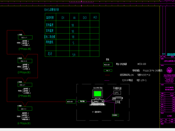Select the total value 59 in the table
This screenshot has width=175, height=131.
74,55
